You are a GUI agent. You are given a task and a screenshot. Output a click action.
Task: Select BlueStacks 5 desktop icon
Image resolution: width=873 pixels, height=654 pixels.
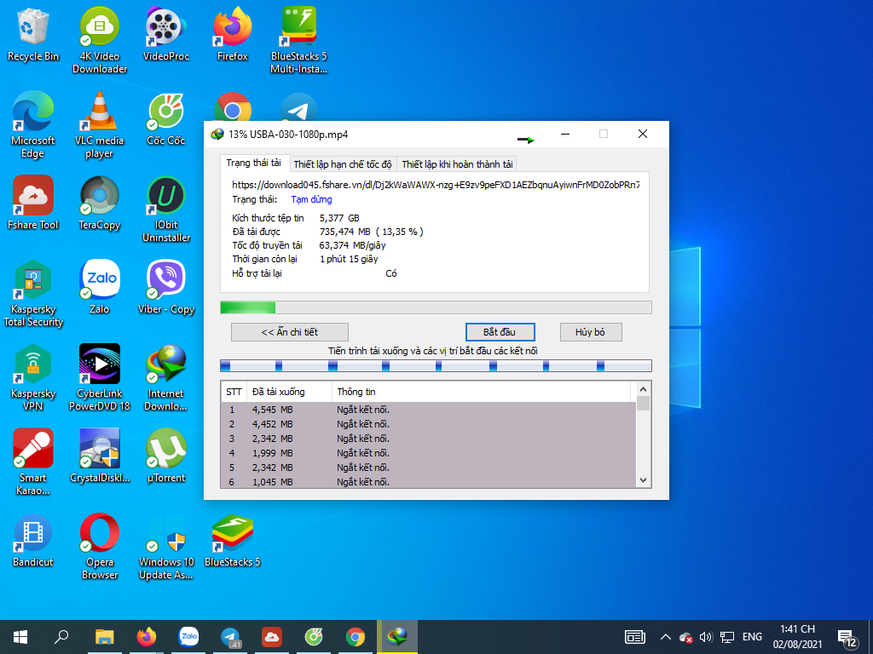232,541
